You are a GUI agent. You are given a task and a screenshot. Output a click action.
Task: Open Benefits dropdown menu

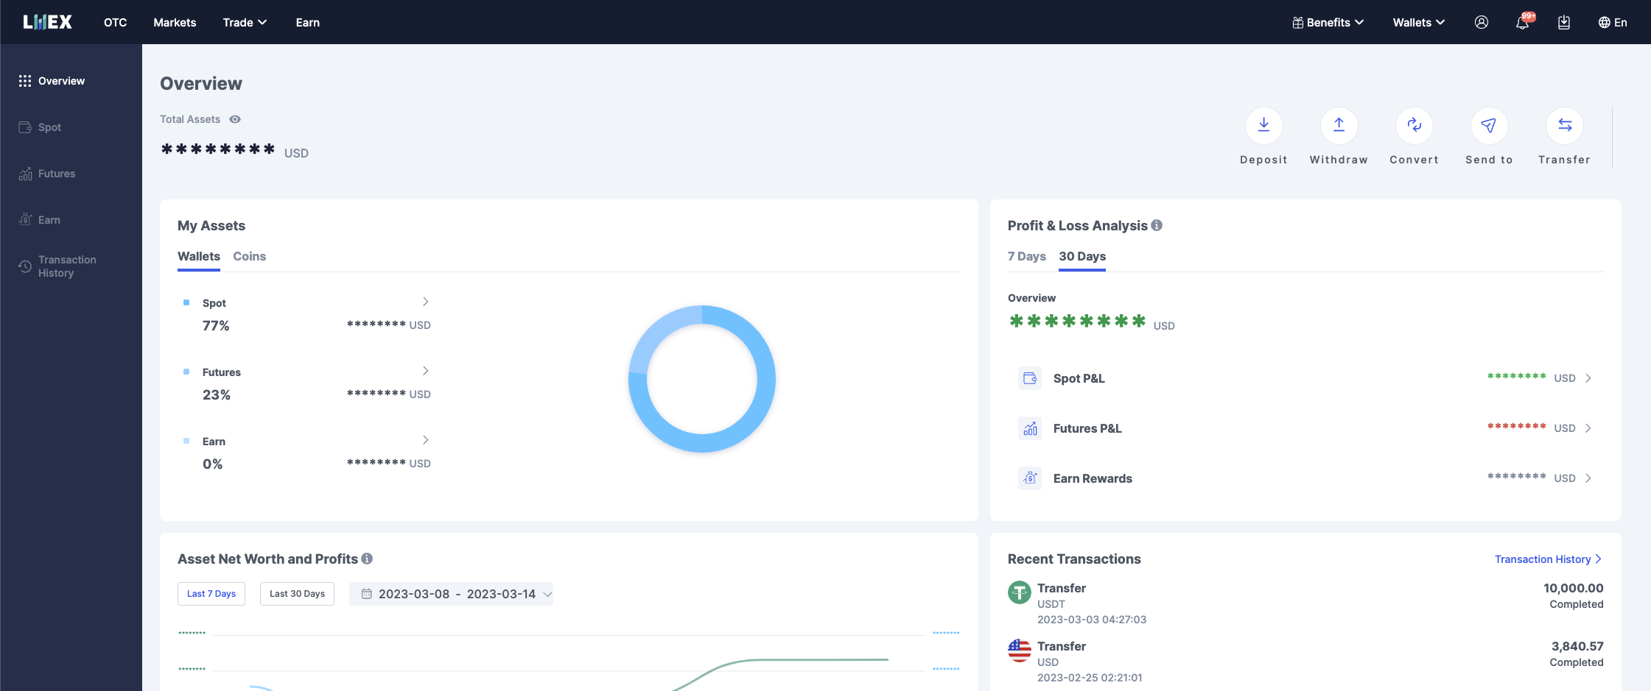pos(1328,23)
